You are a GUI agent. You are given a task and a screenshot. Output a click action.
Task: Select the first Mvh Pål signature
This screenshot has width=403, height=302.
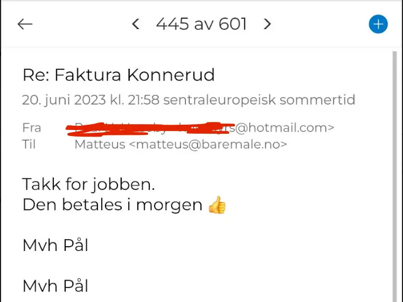(55, 245)
